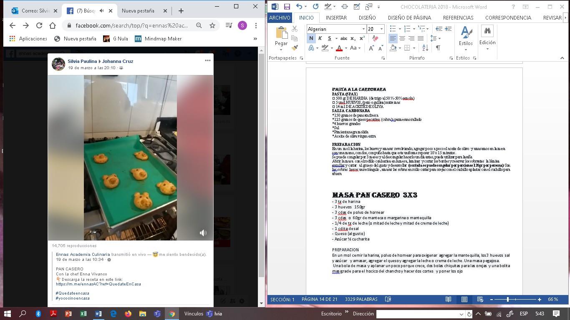The height and width of the screenshot is (320, 570).
Task: Go to the Chrome home page
Action: (x=53, y=25)
